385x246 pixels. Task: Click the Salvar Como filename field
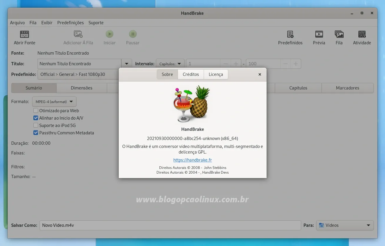coord(170,225)
